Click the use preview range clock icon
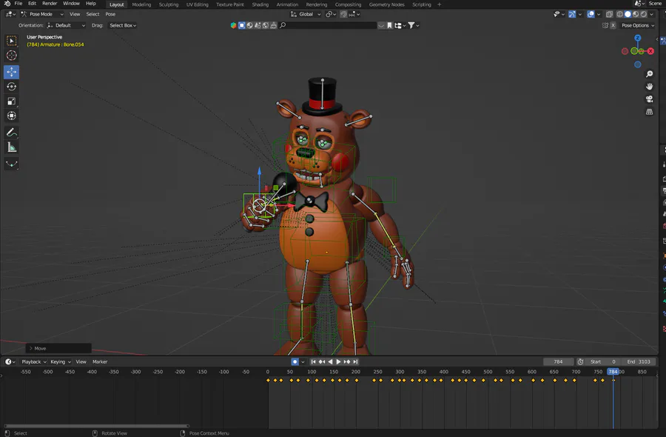This screenshot has height=437, width=666. [580, 361]
